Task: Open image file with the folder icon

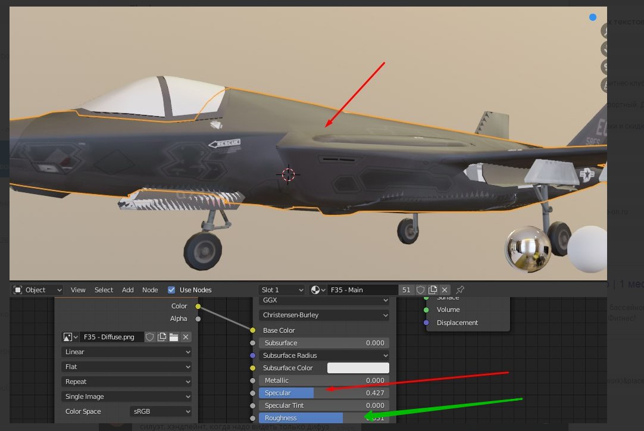Action: point(174,338)
